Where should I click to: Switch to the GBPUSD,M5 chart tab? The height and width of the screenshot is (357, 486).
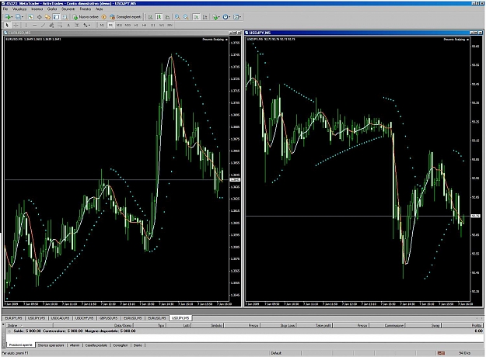109,318
